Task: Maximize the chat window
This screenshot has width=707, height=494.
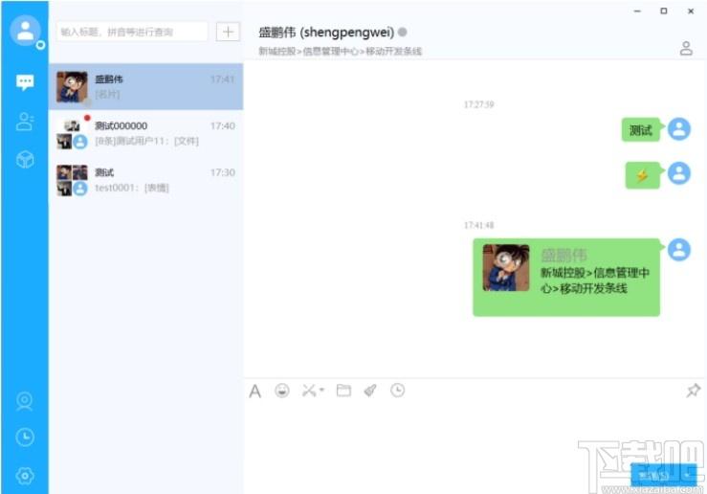Action: 664,11
